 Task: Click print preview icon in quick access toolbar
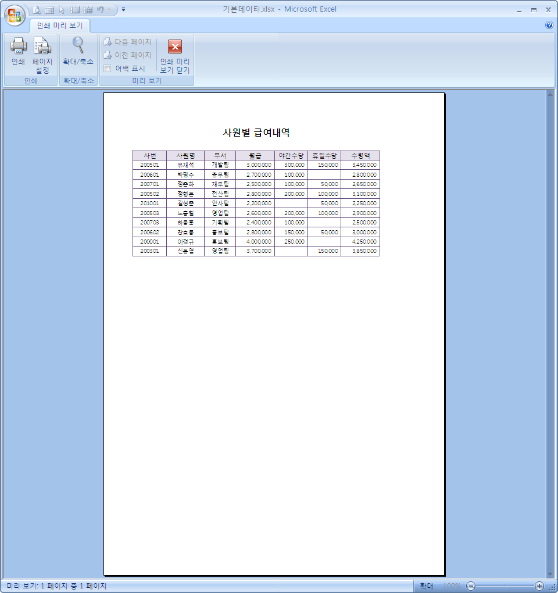pyautogui.click(x=37, y=10)
